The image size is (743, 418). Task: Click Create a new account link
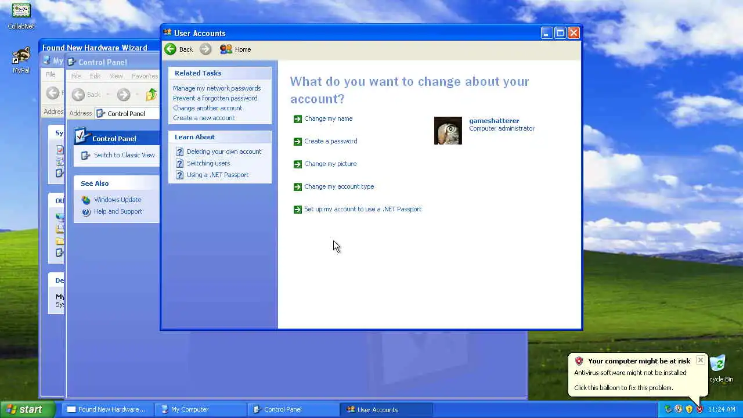[x=204, y=118]
